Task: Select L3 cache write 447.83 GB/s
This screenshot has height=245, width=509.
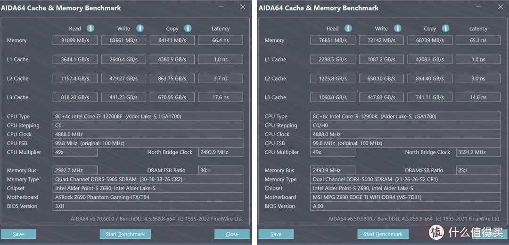Action: click(x=381, y=97)
